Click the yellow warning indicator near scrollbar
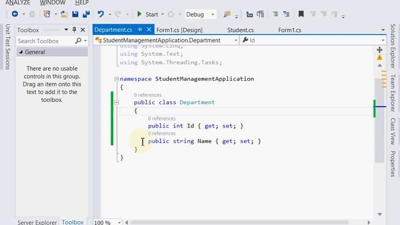The height and width of the screenshot is (225, 400). tap(379, 57)
